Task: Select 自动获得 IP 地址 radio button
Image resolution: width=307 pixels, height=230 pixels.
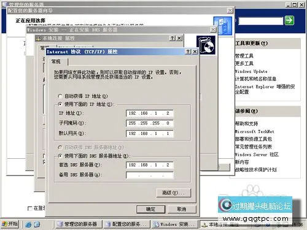Action: click(x=60, y=96)
